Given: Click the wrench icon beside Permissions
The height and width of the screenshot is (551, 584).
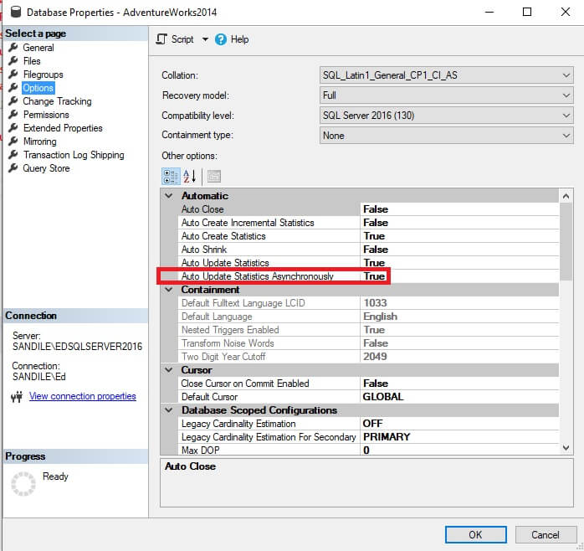Looking at the screenshot, I should tap(13, 115).
